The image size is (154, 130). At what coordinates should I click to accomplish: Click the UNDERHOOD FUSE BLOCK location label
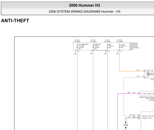tap(134, 46)
